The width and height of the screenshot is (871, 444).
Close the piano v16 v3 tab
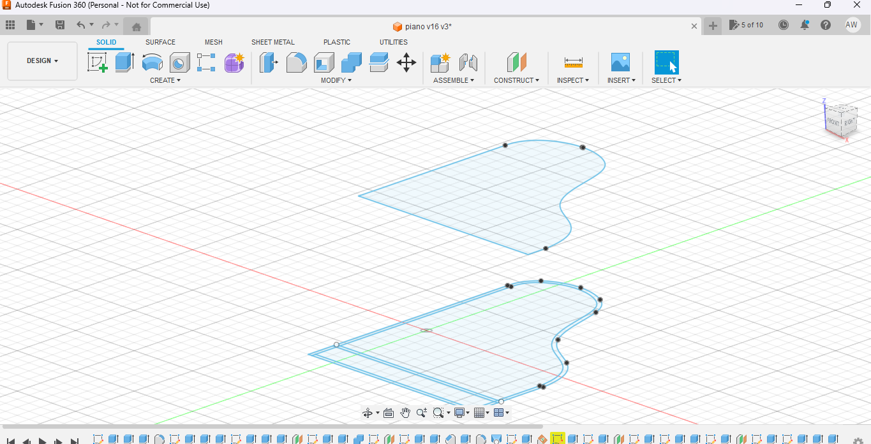pyautogui.click(x=694, y=26)
